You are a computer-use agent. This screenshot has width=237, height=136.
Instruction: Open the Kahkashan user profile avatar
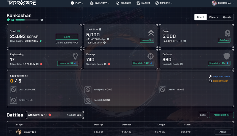click(214, 3)
